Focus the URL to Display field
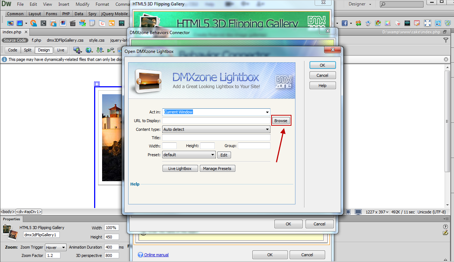Image resolution: width=454 pixels, height=262 pixels. click(217, 121)
